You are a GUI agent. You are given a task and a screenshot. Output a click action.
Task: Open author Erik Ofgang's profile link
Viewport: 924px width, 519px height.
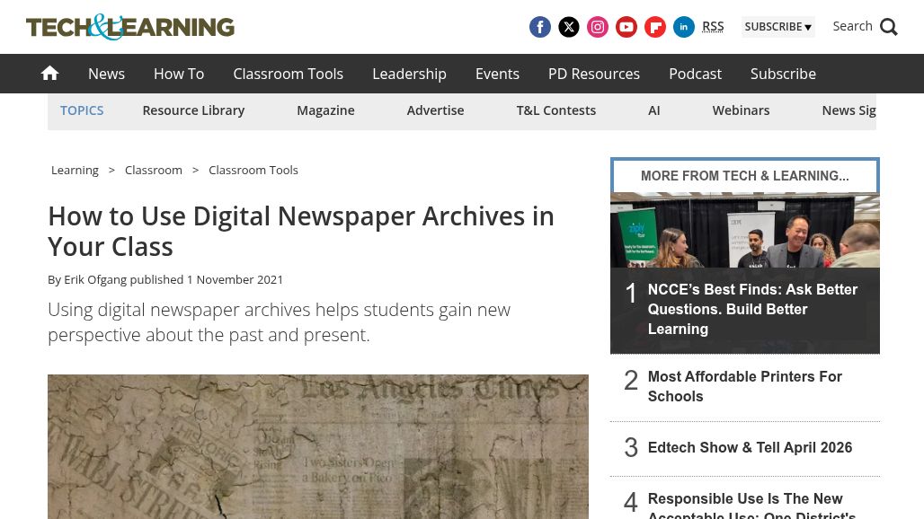tap(95, 279)
